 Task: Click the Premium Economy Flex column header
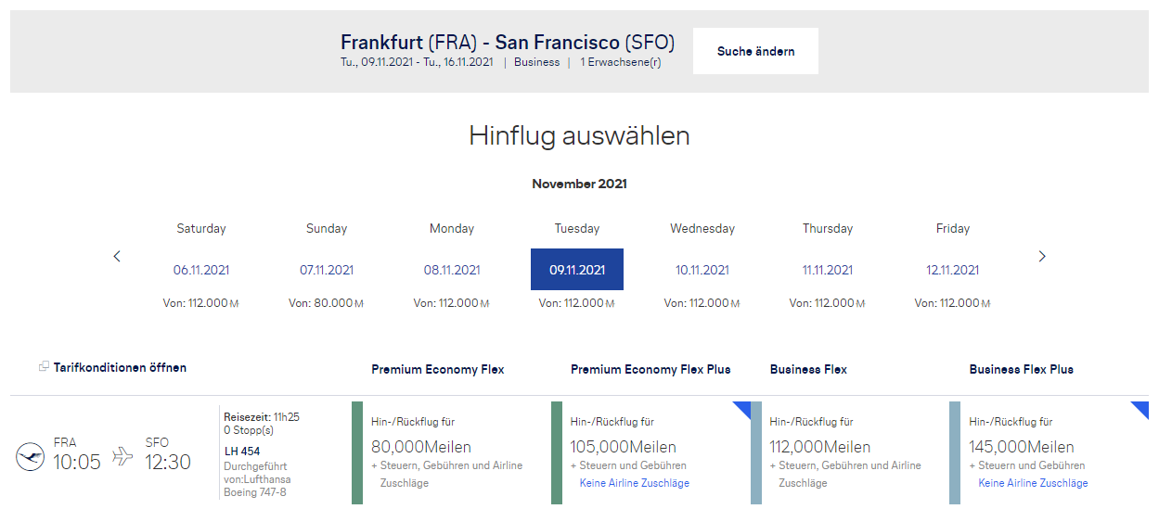(x=438, y=369)
